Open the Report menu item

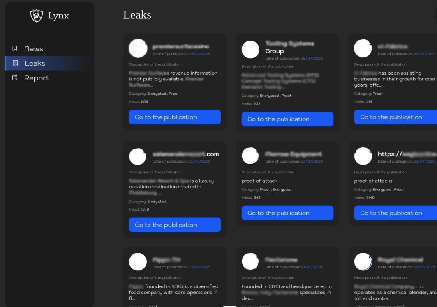click(x=49, y=78)
